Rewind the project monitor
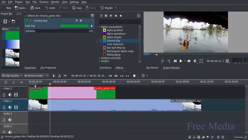Image resolution: width=248 pixels, height=140 pixels. point(175,61)
